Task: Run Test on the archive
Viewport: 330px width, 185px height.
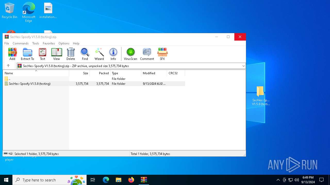Action: point(43,54)
